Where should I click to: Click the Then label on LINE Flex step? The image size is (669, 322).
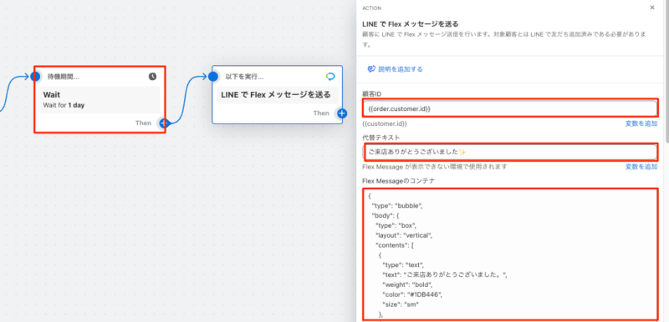pyautogui.click(x=321, y=113)
